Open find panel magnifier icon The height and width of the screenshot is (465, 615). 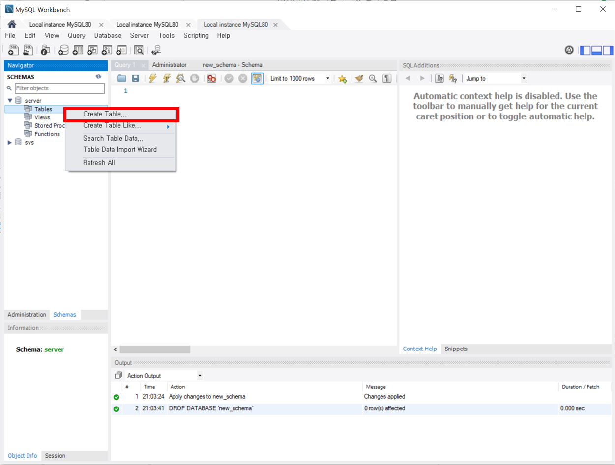[x=373, y=78]
